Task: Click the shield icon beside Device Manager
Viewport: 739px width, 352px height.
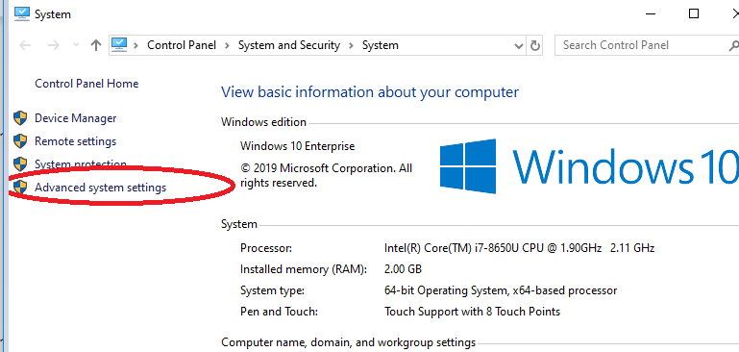Action: click(x=20, y=118)
